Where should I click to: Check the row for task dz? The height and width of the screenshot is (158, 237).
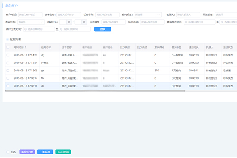[8, 86]
